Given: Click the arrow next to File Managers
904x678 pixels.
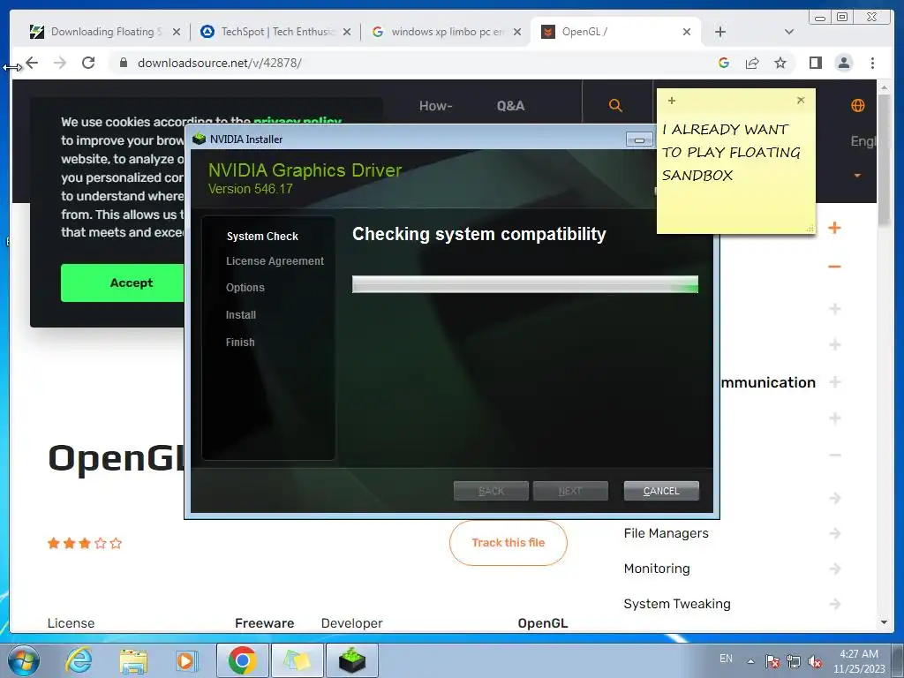Looking at the screenshot, I should 835,533.
